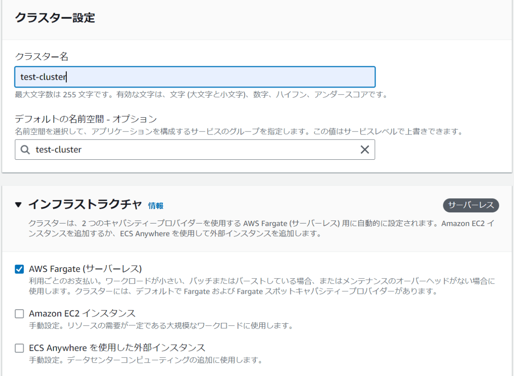Click the 手動設定。データセンターコンピューティング description
This screenshot has height=376, width=514.
pos(146,359)
